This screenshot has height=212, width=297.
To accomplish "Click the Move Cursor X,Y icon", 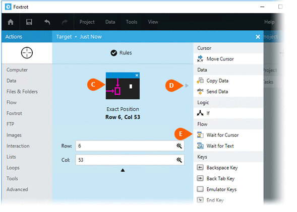I will point(200,59).
